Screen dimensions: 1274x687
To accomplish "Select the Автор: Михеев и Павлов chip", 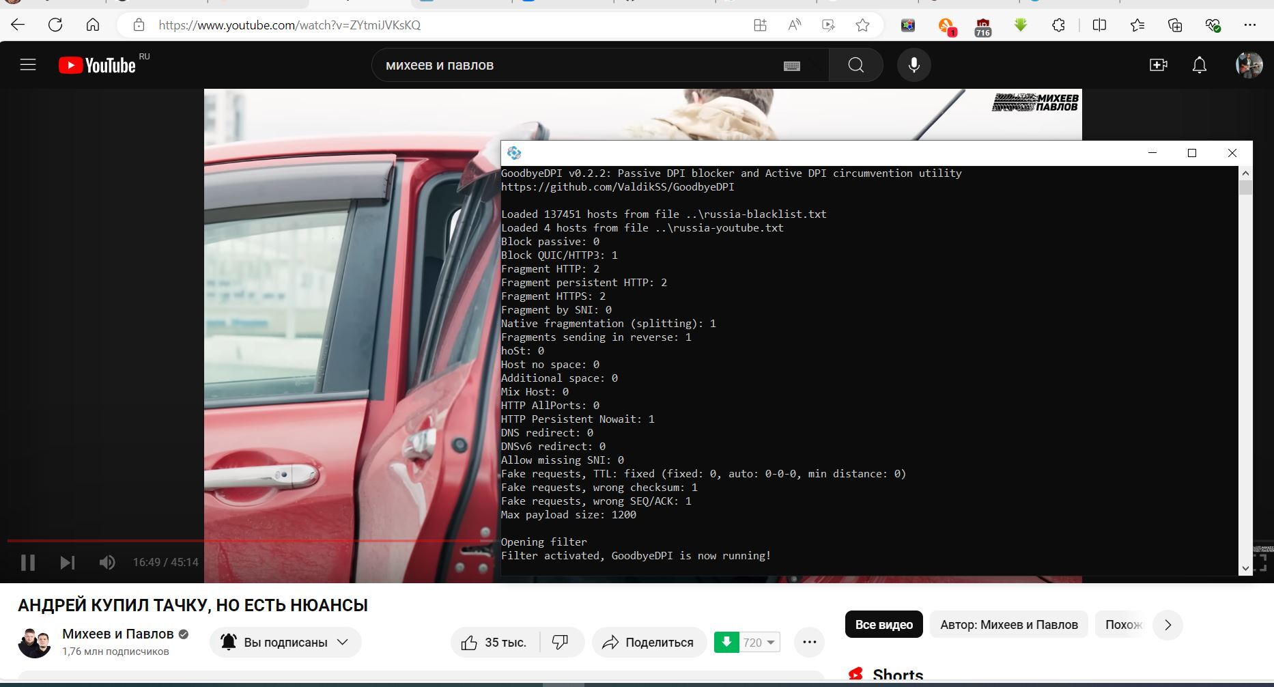I will [x=1008, y=625].
